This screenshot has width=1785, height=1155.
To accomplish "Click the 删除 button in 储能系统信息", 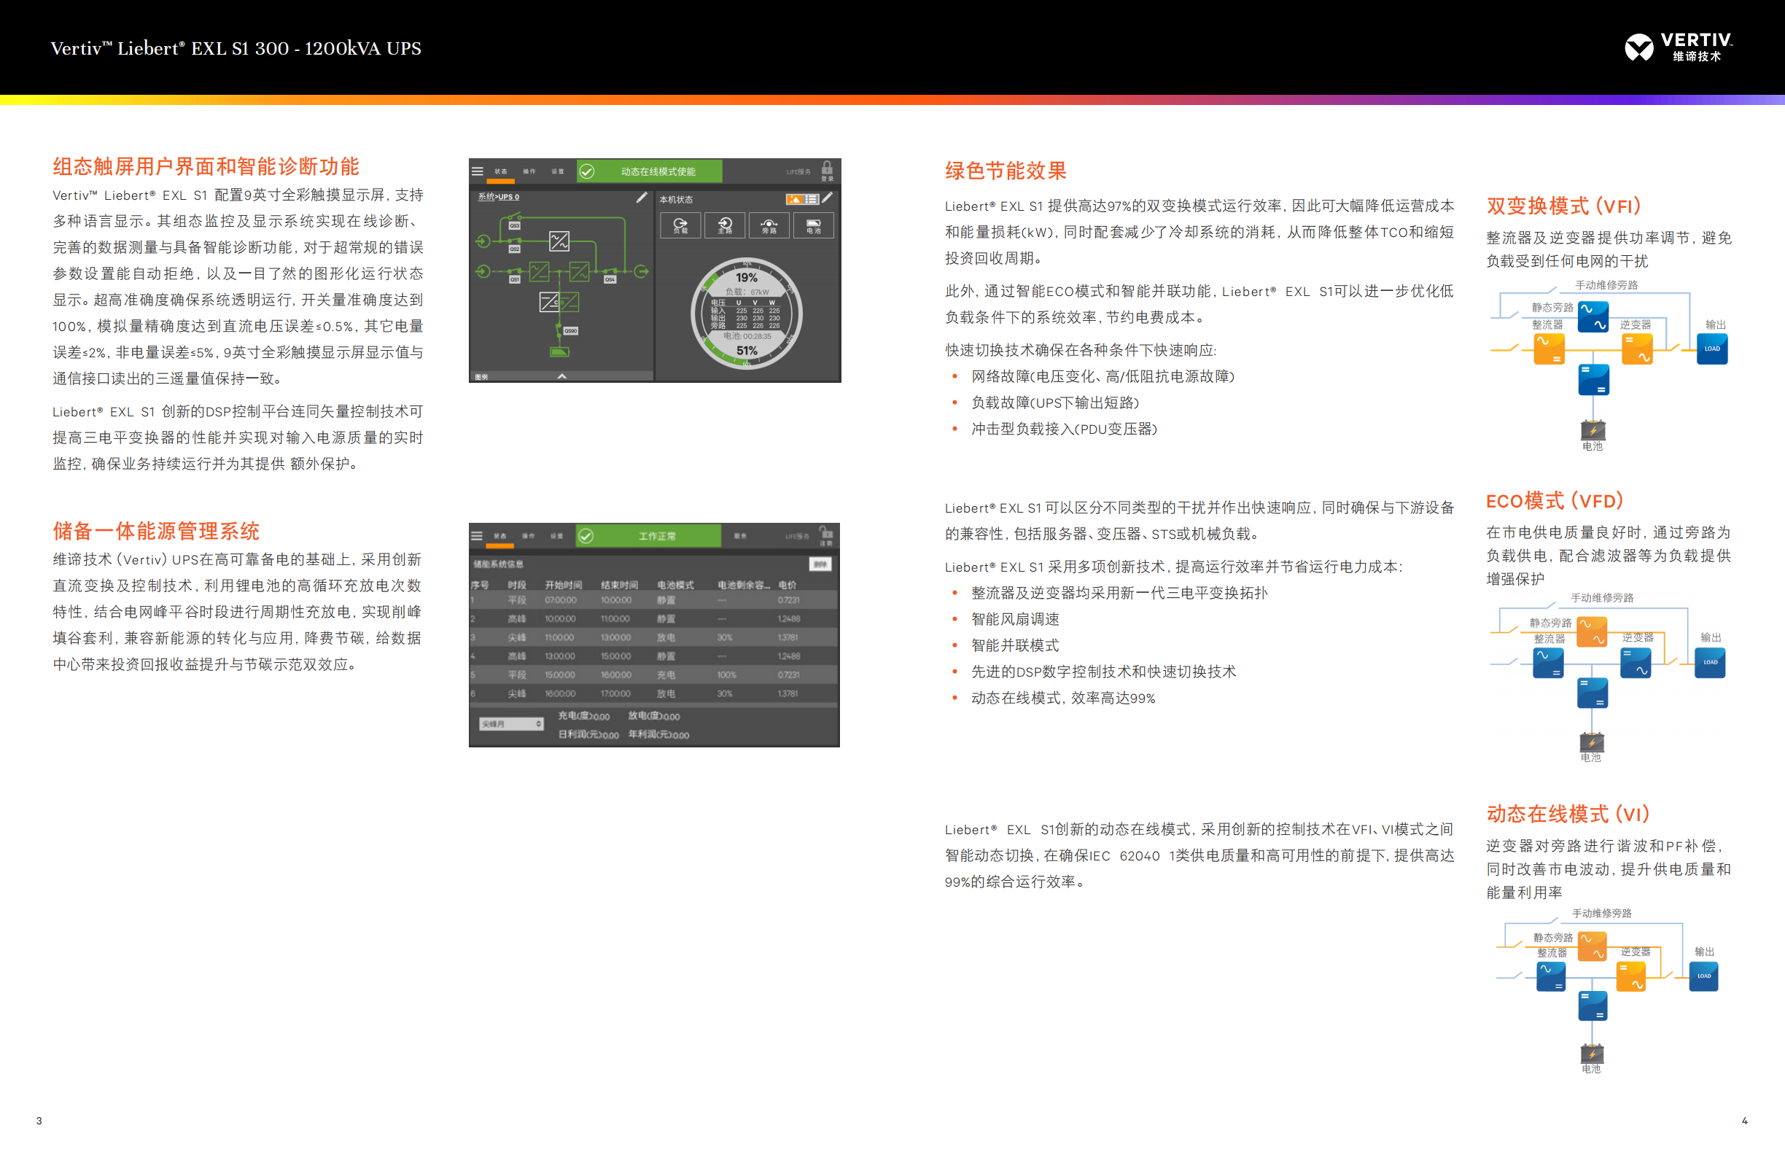I will click(x=820, y=564).
